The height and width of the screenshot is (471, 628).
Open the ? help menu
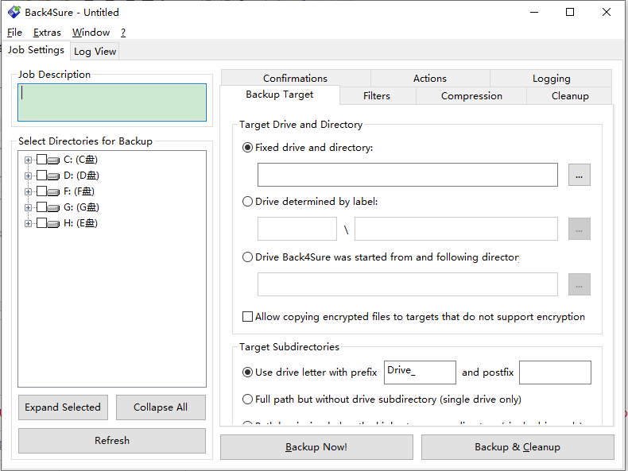click(123, 33)
